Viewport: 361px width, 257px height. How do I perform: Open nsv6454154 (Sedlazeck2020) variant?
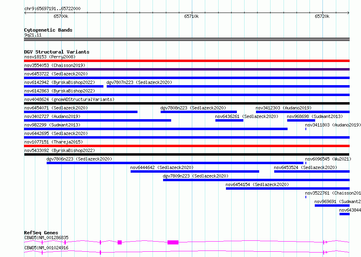pos(288,188)
